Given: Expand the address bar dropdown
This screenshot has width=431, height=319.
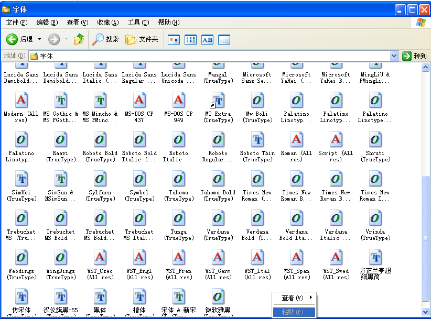Looking at the screenshot, I should click(394, 56).
